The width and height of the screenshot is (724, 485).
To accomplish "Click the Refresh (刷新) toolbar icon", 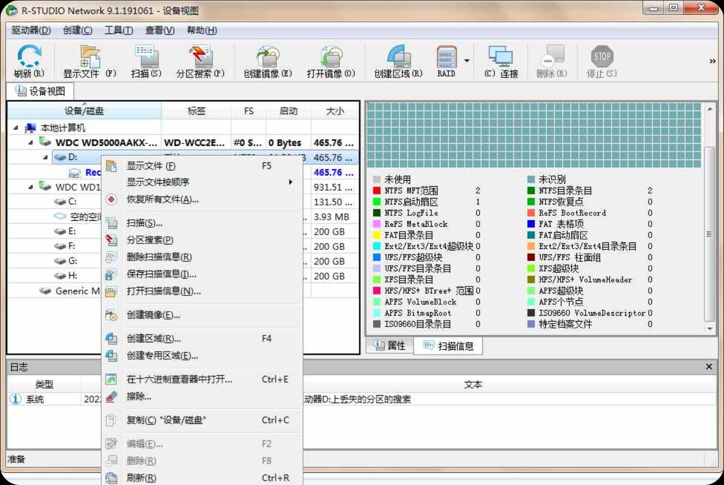I will [29, 61].
